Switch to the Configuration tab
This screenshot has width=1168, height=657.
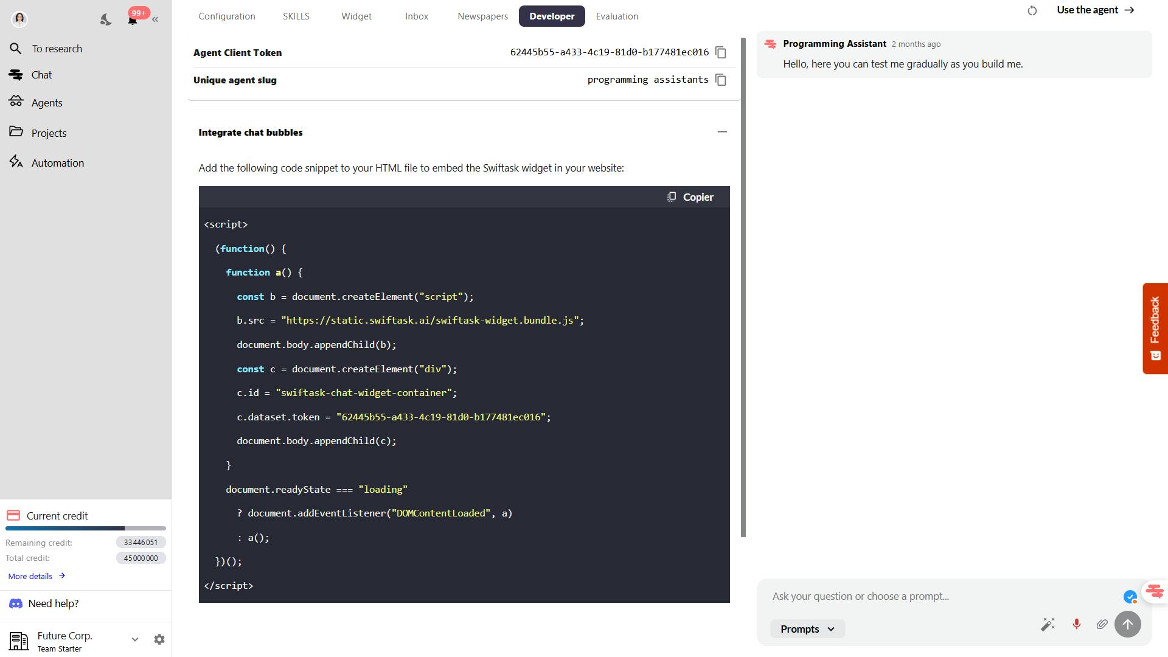226,16
